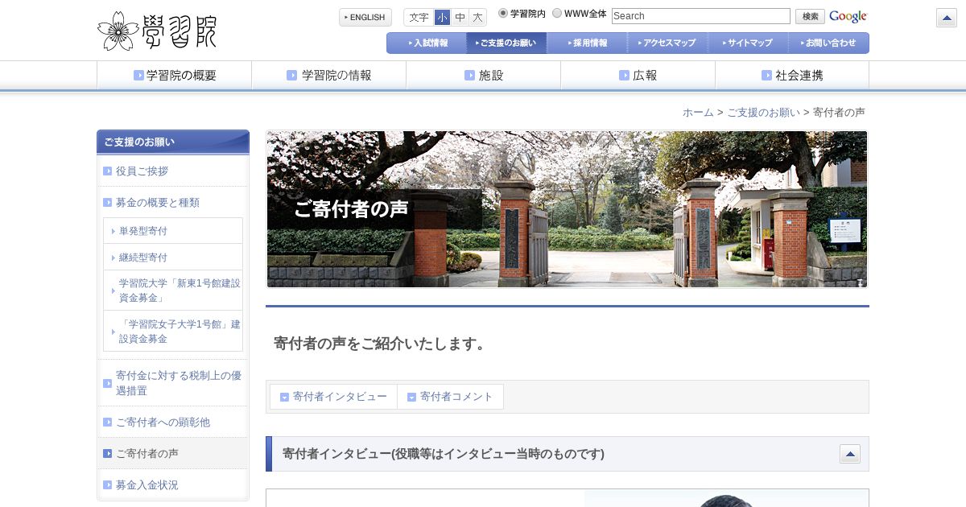This screenshot has height=507, width=966.
Task: Go to 採用情報 tab
Action: 587,43
